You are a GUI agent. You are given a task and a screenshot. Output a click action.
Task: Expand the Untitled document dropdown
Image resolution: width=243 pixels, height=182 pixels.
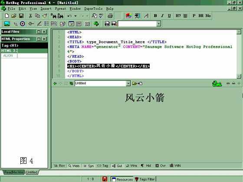pos(128,83)
